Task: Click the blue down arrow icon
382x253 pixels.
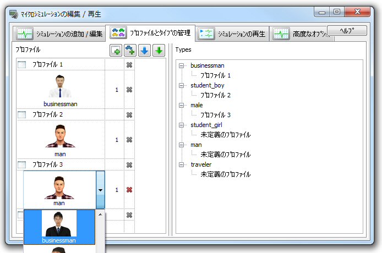Action: 144,51
